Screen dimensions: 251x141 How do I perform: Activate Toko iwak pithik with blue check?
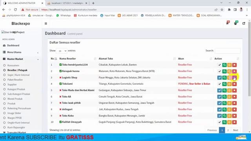(220, 103)
